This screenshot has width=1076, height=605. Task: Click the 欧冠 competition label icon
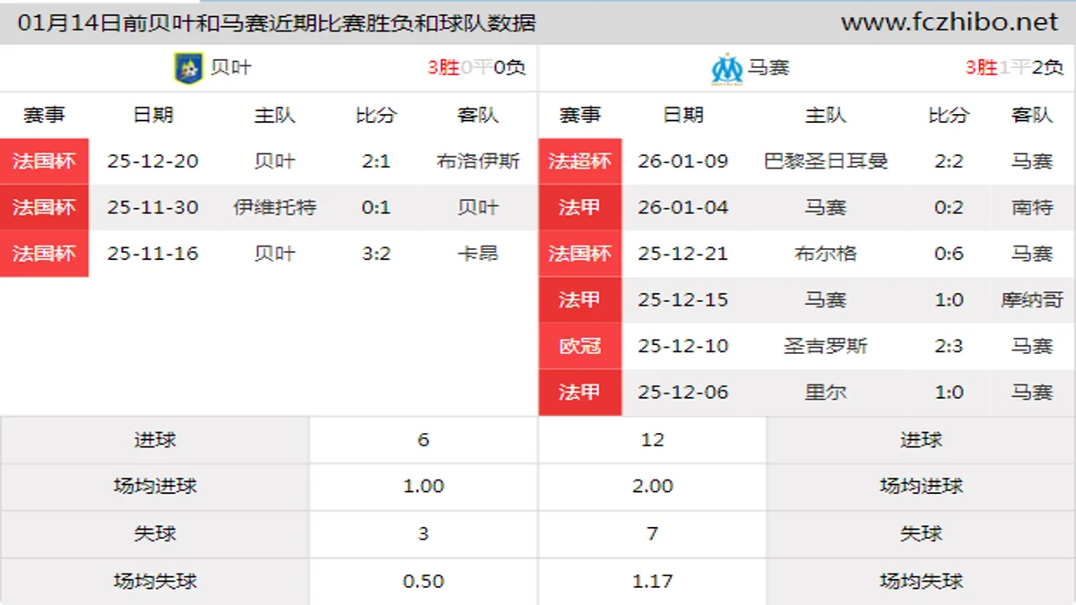tap(580, 346)
